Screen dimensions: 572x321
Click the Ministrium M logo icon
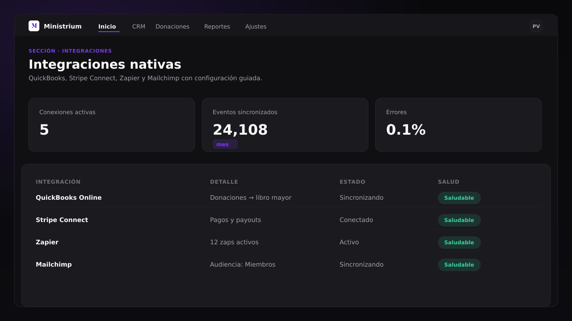34,26
